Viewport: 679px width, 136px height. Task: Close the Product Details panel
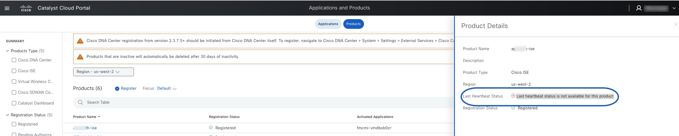coord(676,25)
